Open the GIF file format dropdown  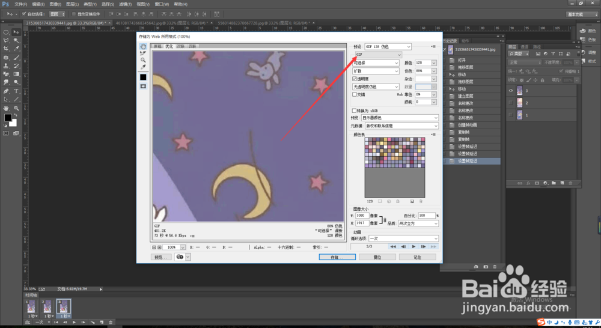(x=379, y=55)
